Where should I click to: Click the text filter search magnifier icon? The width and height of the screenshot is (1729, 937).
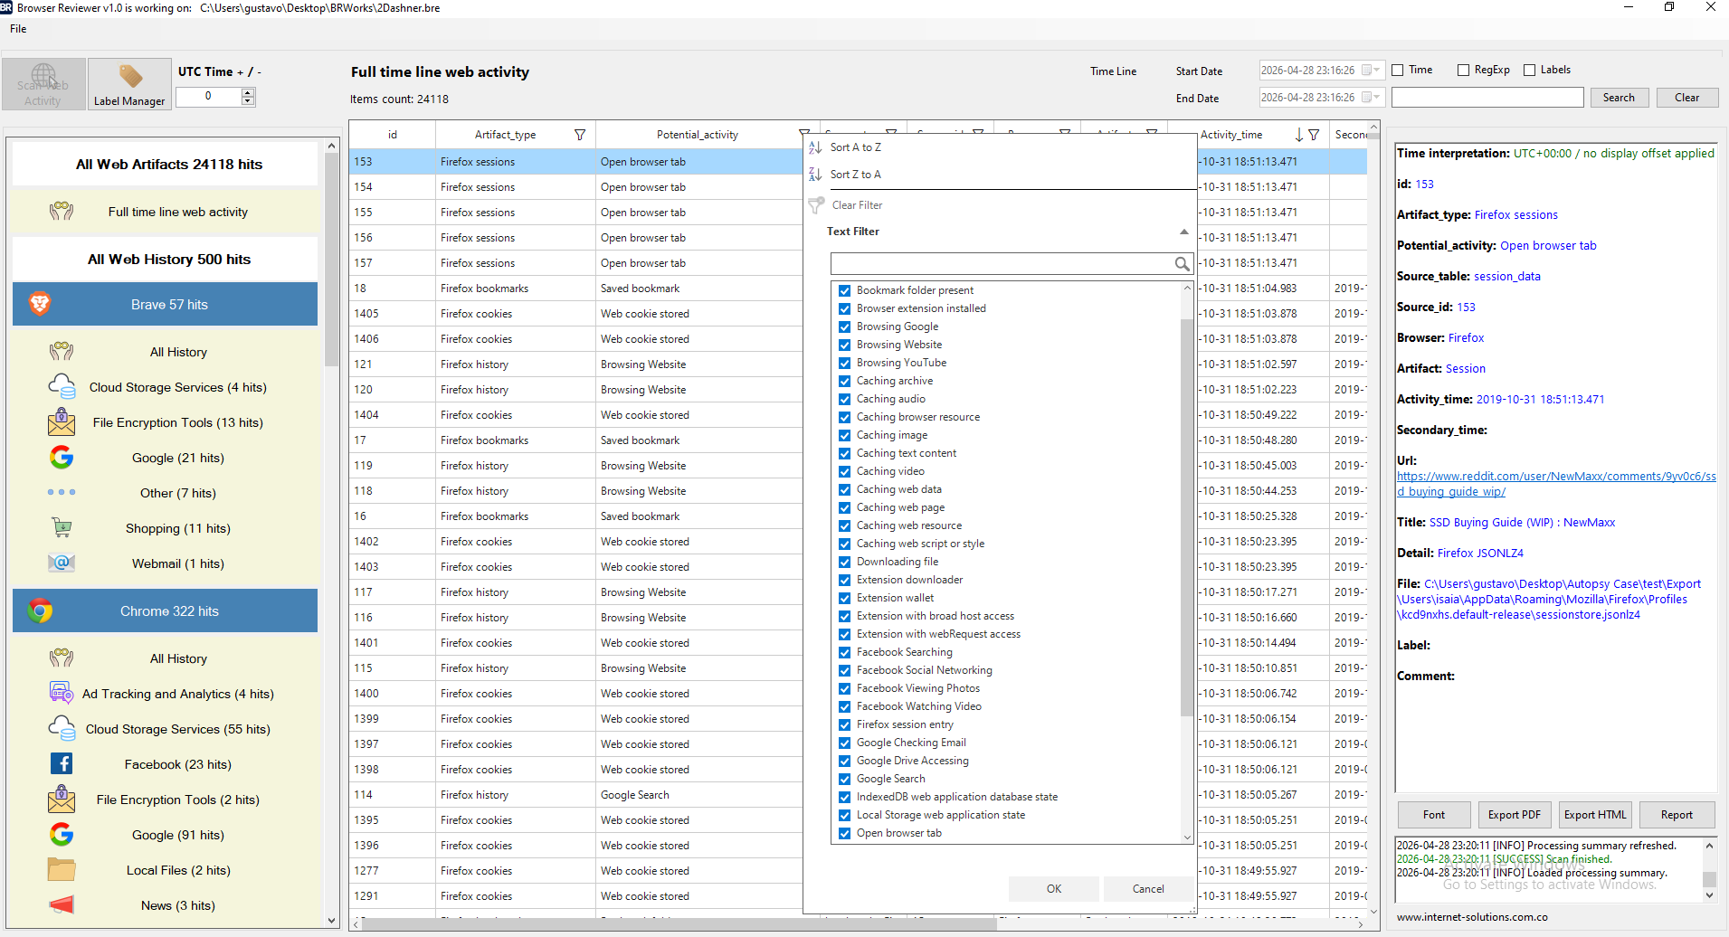pyautogui.click(x=1182, y=264)
